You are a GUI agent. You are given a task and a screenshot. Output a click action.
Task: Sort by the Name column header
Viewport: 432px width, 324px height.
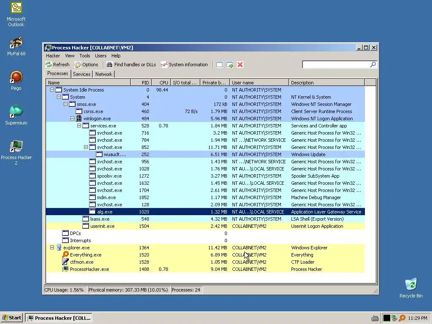[88, 82]
